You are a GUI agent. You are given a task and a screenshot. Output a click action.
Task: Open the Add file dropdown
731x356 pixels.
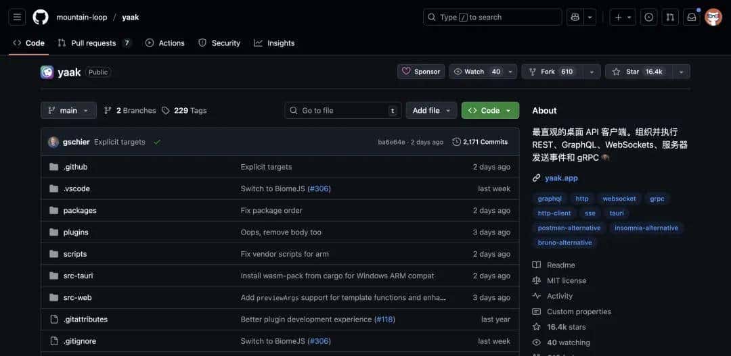click(431, 110)
